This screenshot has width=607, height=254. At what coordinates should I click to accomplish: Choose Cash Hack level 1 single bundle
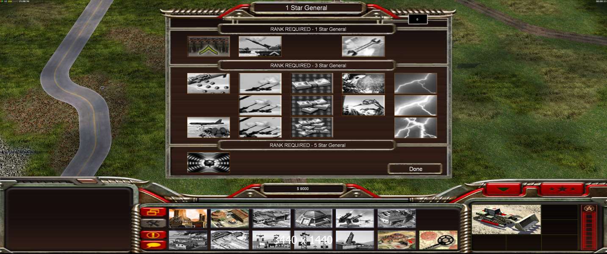[x=312, y=83]
